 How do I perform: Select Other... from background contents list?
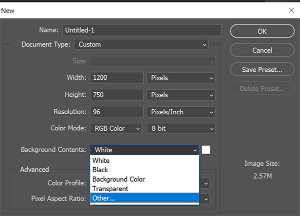(144, 198)
